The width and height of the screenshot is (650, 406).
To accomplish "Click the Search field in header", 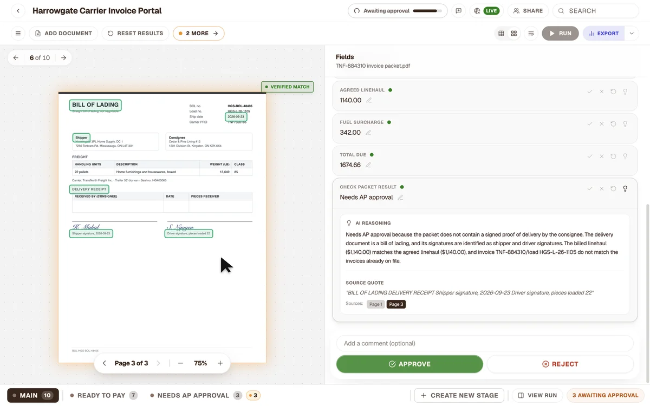I will tap(595, 11).
